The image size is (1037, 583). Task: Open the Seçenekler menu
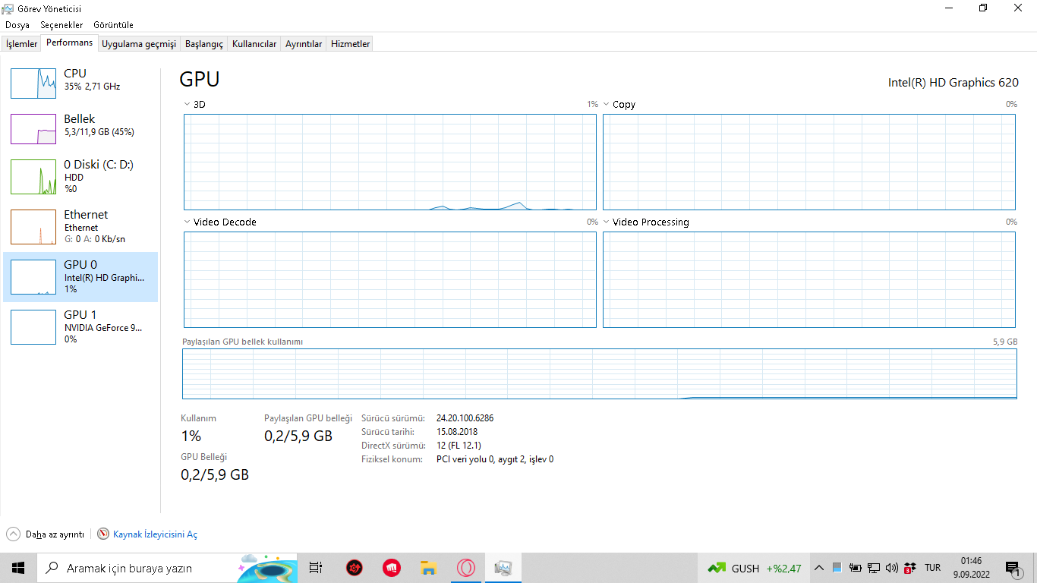[x=61, y=25]
